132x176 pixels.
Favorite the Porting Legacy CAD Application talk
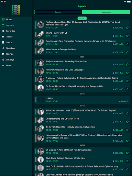tap(127, 27)
